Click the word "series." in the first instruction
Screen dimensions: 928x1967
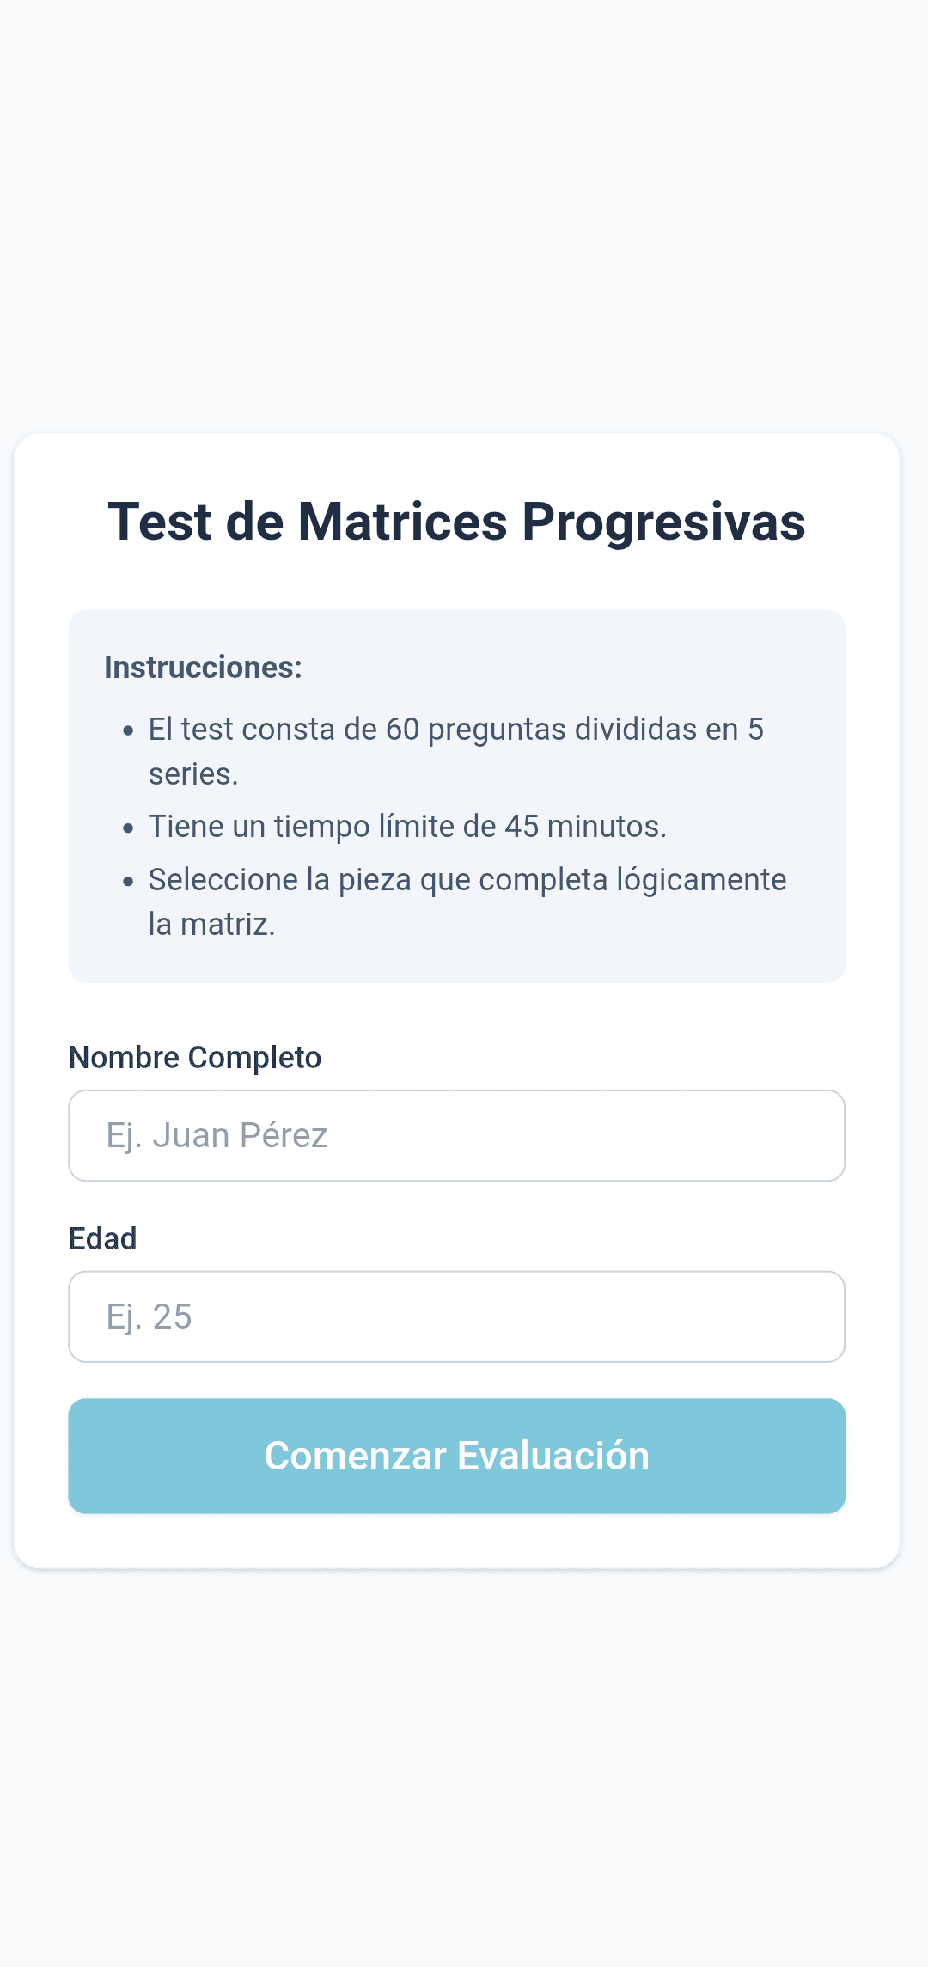point(193,774)
